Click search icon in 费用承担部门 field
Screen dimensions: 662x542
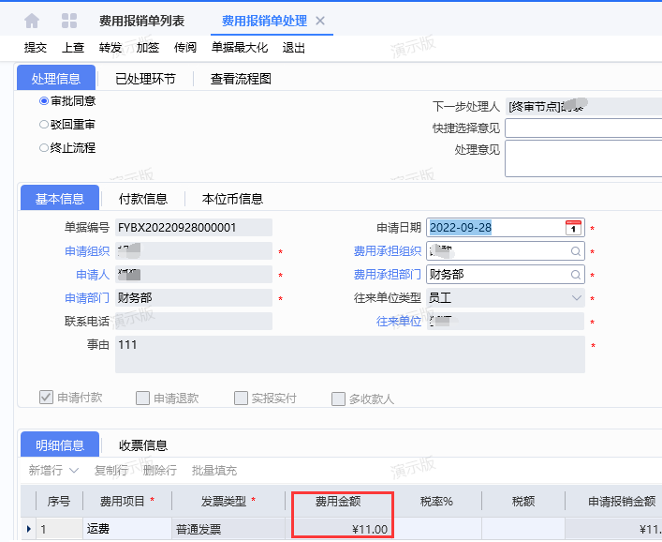tap(575, 275)
